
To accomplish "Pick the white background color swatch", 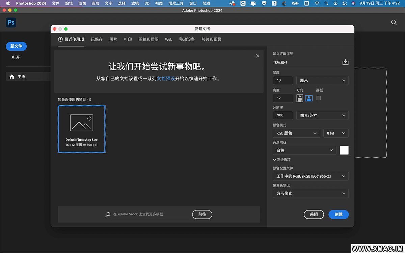I will [x=344, y=150].
